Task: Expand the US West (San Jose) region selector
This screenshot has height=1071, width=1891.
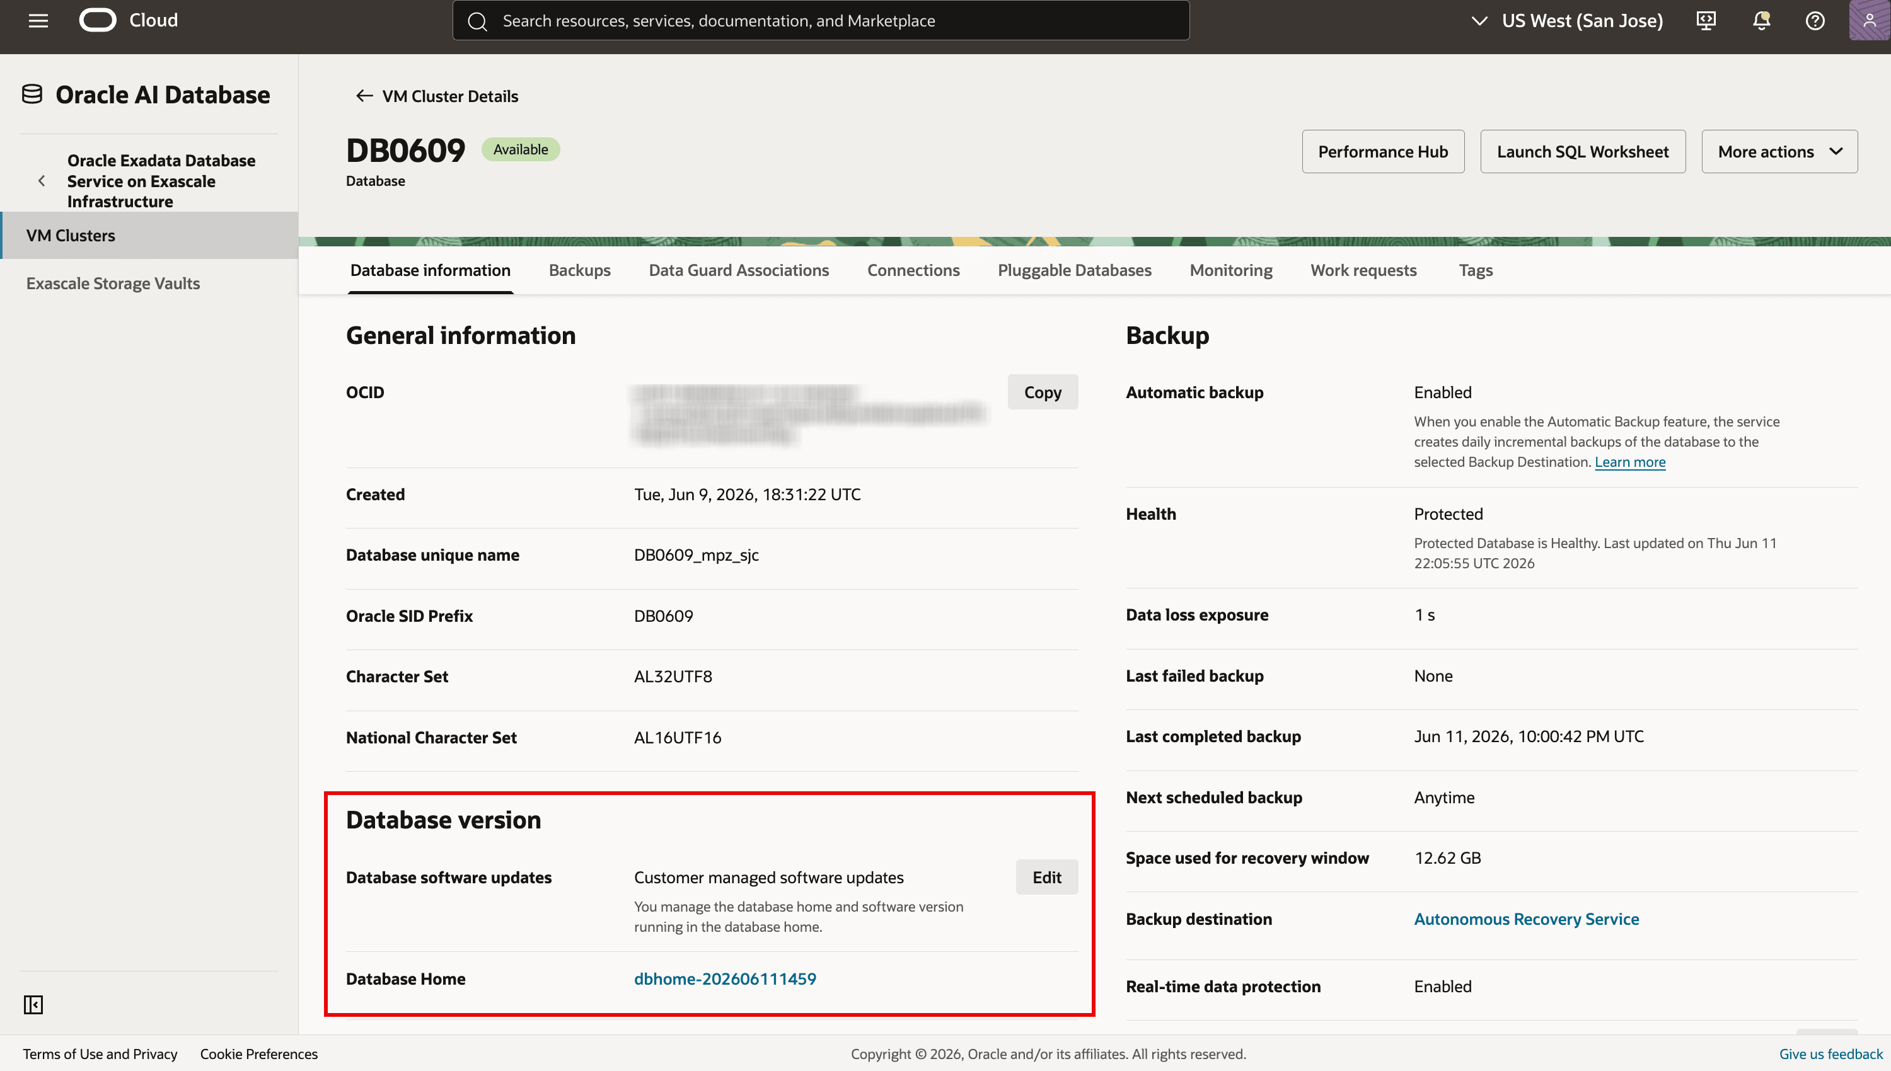Action: [1567, 21]
